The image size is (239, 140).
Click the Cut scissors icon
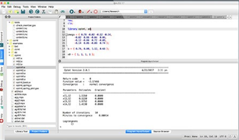(x=44, y=11)
